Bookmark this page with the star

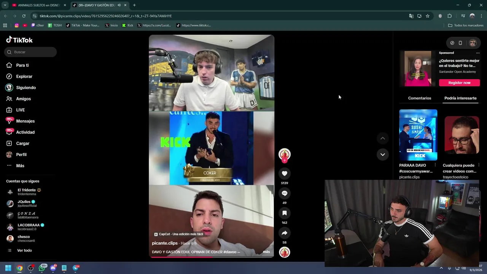(428, 16)
